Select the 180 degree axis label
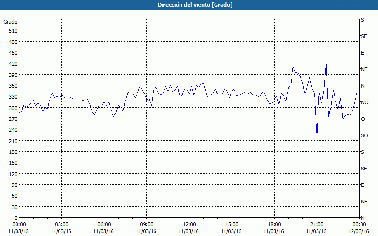The height and width of the screenshot is (236, 378). point(14,152)
